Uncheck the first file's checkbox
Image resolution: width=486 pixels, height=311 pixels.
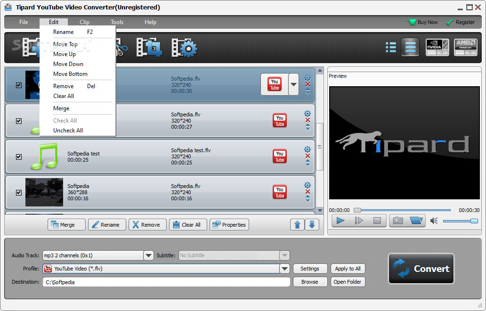[19, 85]
